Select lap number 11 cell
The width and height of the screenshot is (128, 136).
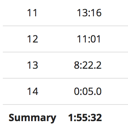[x=32, y=13]
